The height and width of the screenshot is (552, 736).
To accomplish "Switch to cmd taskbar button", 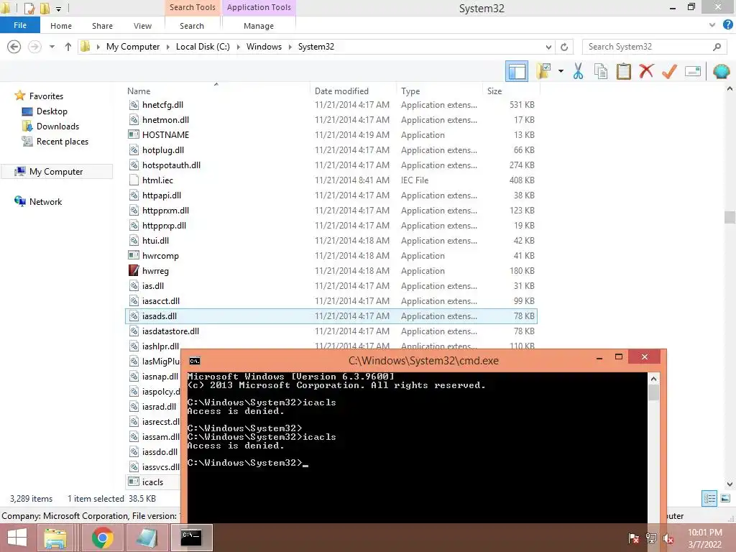I will [x=191, y=538].
